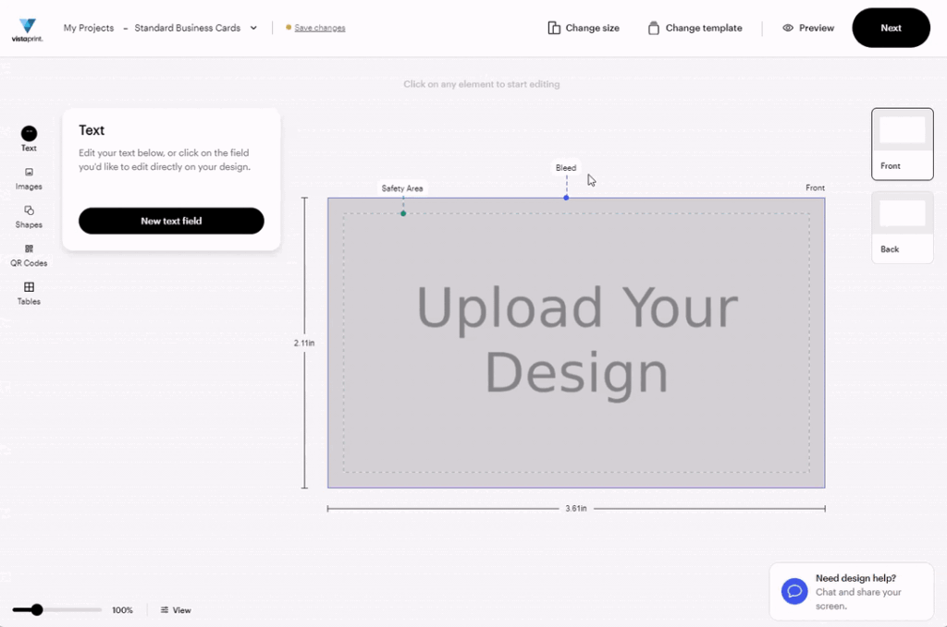Click the Change size icon
Image resolution: width=947 pixels, height=627 pixels.
[x=554, y=28]
